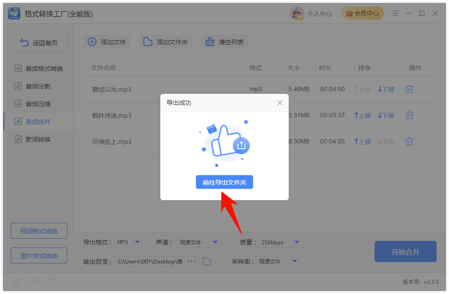This screenshot has width=449, height=294.
Task: Click music icon beside 音频压缩
Action: tap(18, 104)
